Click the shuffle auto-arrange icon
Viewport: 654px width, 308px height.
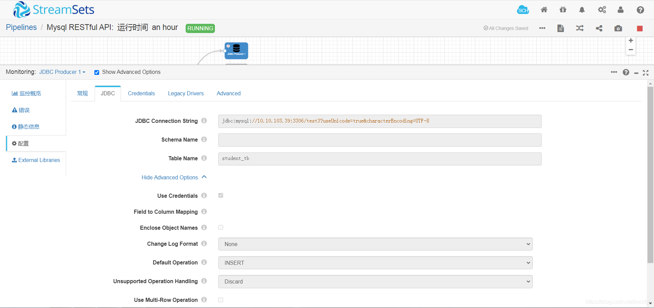click(x=580, y=28)
